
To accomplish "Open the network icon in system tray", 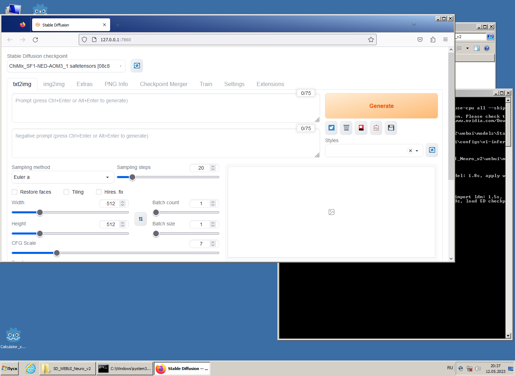I will [x=469, y=369].
